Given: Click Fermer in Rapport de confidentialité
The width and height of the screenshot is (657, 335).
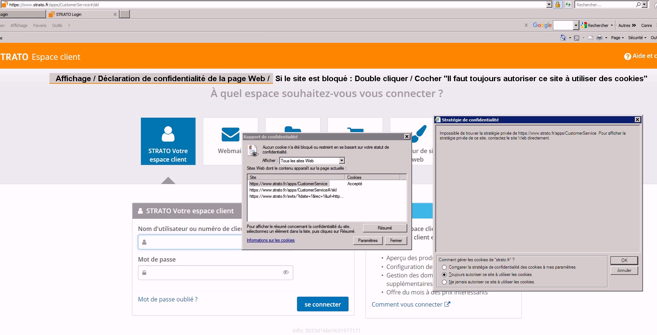Looking at the screenshot, I should click(396, 241).
